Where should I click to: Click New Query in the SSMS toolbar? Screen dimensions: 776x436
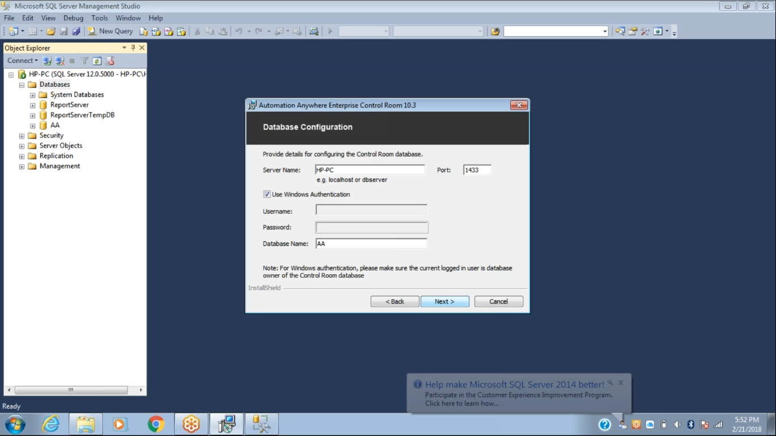110,31
